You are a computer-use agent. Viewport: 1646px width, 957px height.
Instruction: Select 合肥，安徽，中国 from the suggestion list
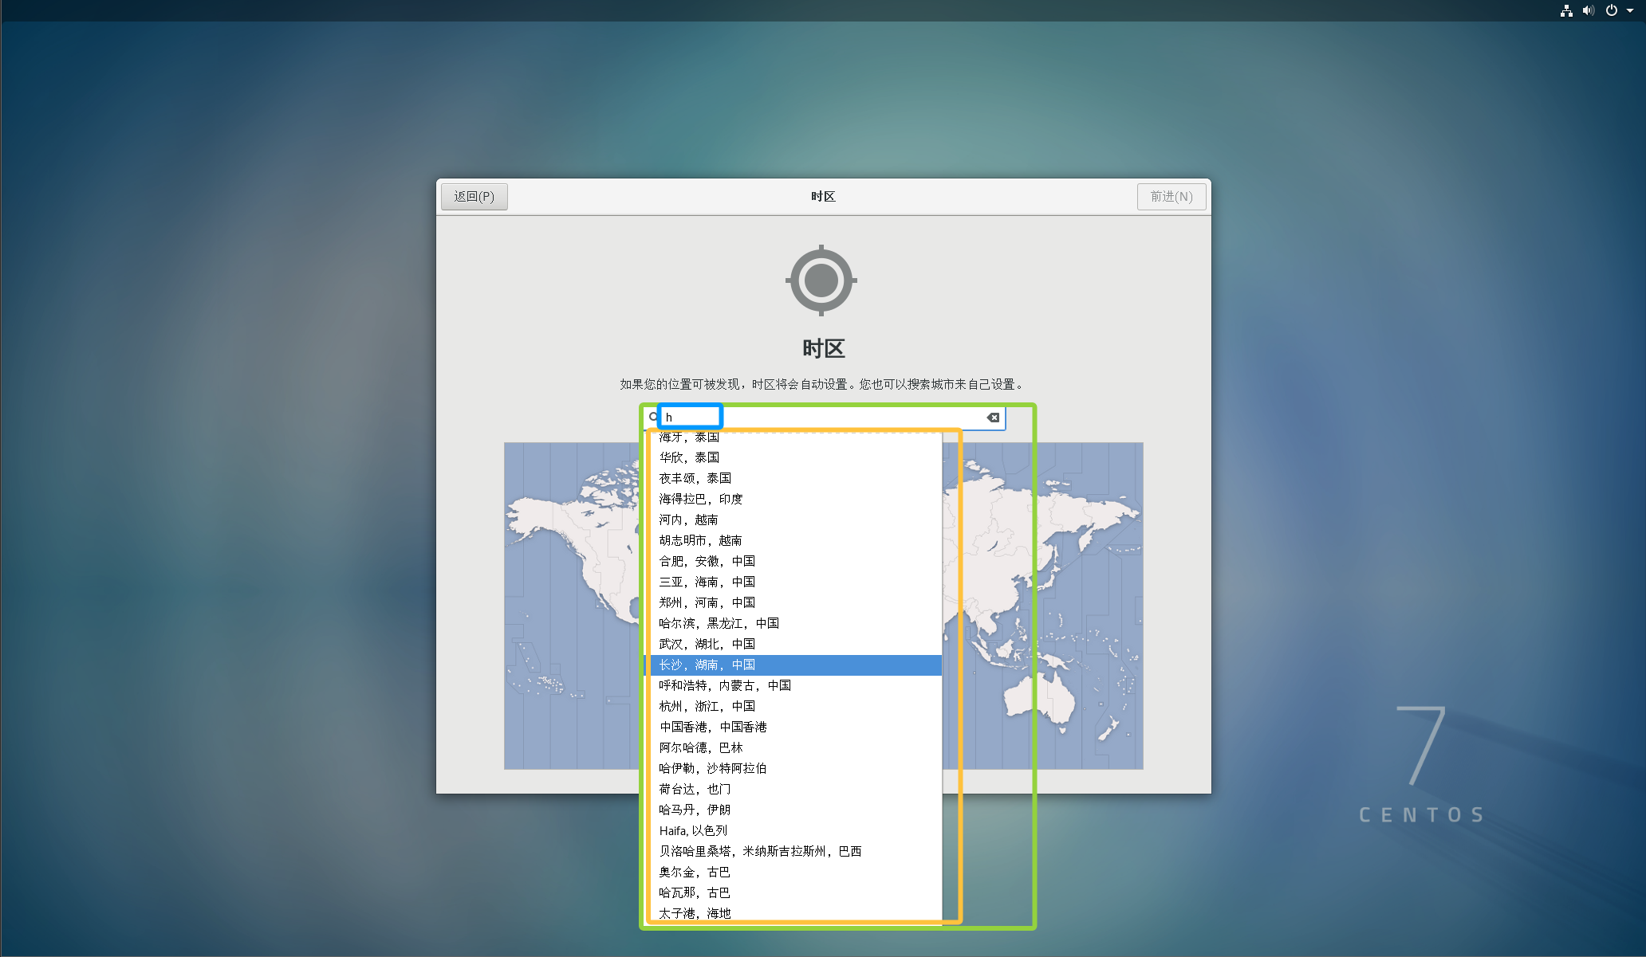(x=707, y=561)
